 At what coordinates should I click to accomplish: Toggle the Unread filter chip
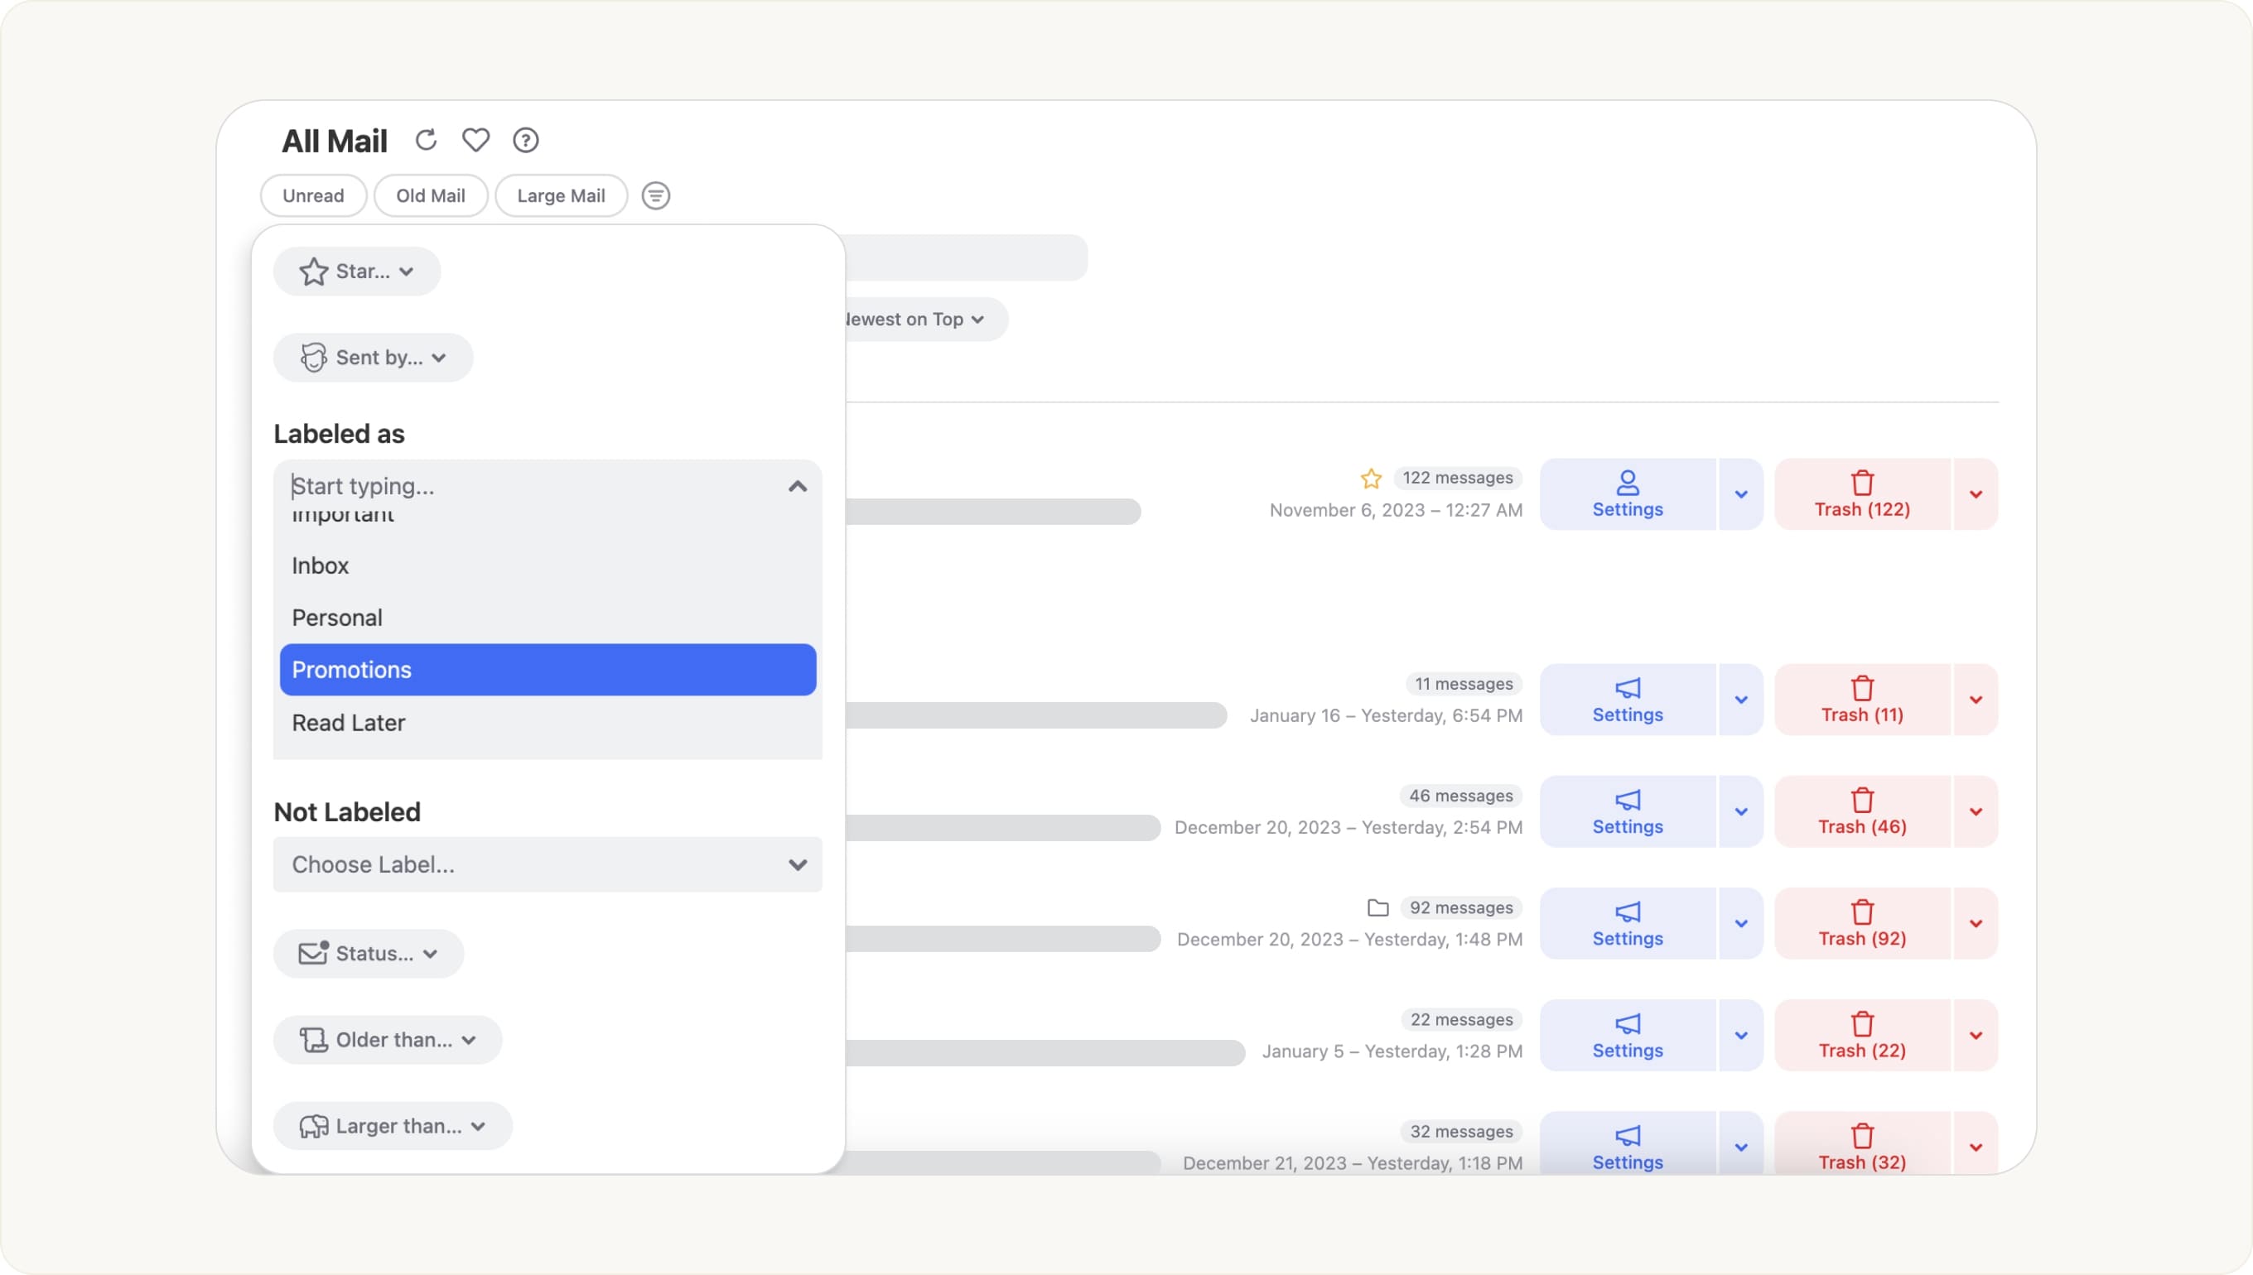pyautogui.click(x=313, y=195)
